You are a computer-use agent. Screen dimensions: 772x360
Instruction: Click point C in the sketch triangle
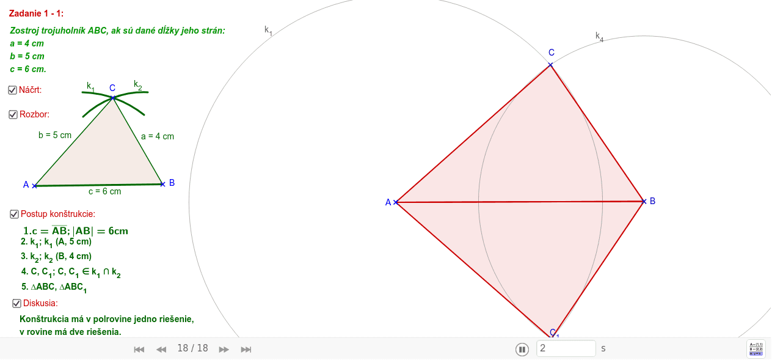point(113,97)
